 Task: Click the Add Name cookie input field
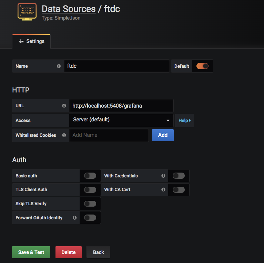pos(109,135)
